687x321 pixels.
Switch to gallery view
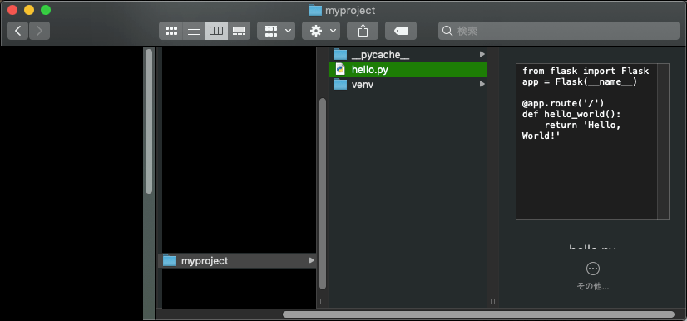coord(239,31)
